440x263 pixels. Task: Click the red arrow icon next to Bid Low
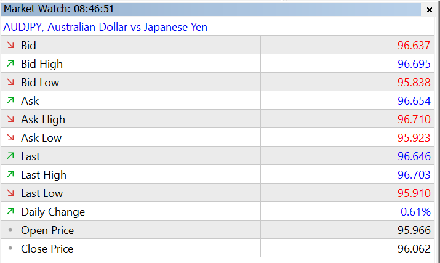(x=10, y=82)
